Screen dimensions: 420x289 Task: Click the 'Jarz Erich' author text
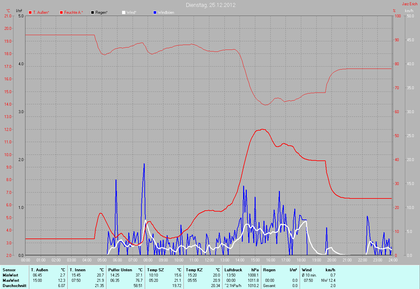410,4
